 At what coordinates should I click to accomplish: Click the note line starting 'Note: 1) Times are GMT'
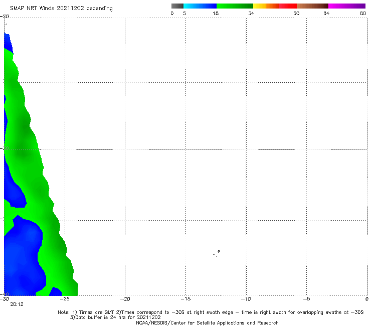tap(211, 312)
